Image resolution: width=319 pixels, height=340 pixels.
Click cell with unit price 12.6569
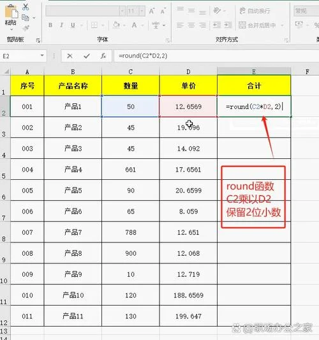pyautogui.click(x=188, y=107)
